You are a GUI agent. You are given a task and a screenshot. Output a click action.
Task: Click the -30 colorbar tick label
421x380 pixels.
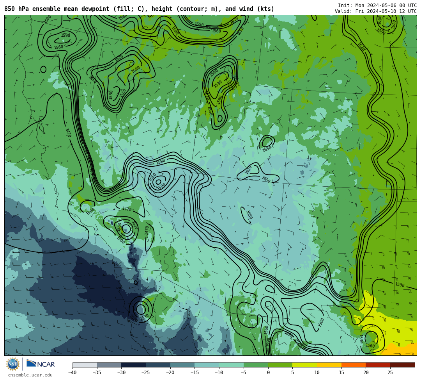pos(121,373)
